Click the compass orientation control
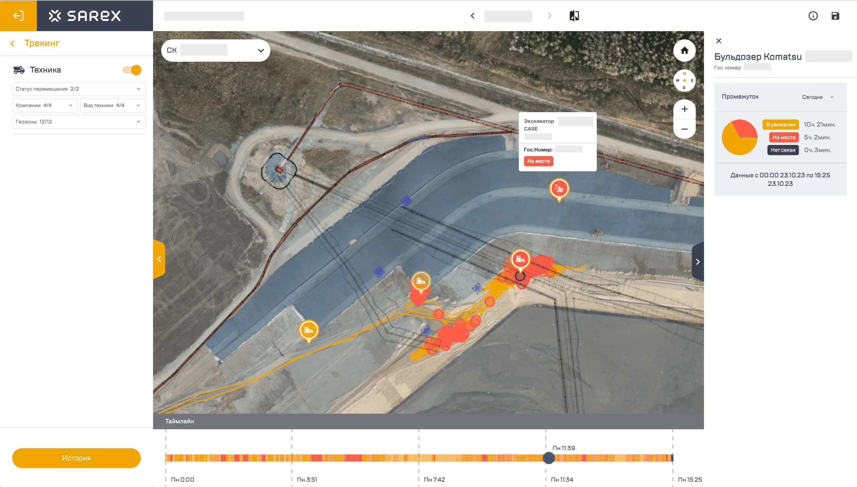 tap(684, 80)
